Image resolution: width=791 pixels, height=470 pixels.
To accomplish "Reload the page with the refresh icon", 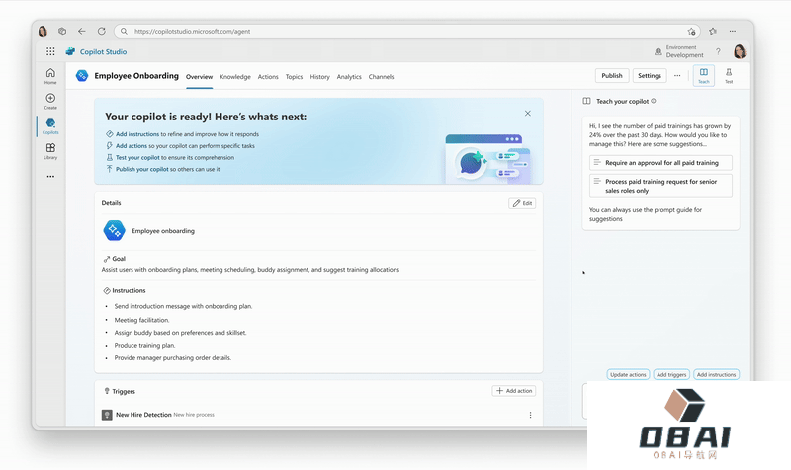I will pyautogui.click(x=102, y=31).
